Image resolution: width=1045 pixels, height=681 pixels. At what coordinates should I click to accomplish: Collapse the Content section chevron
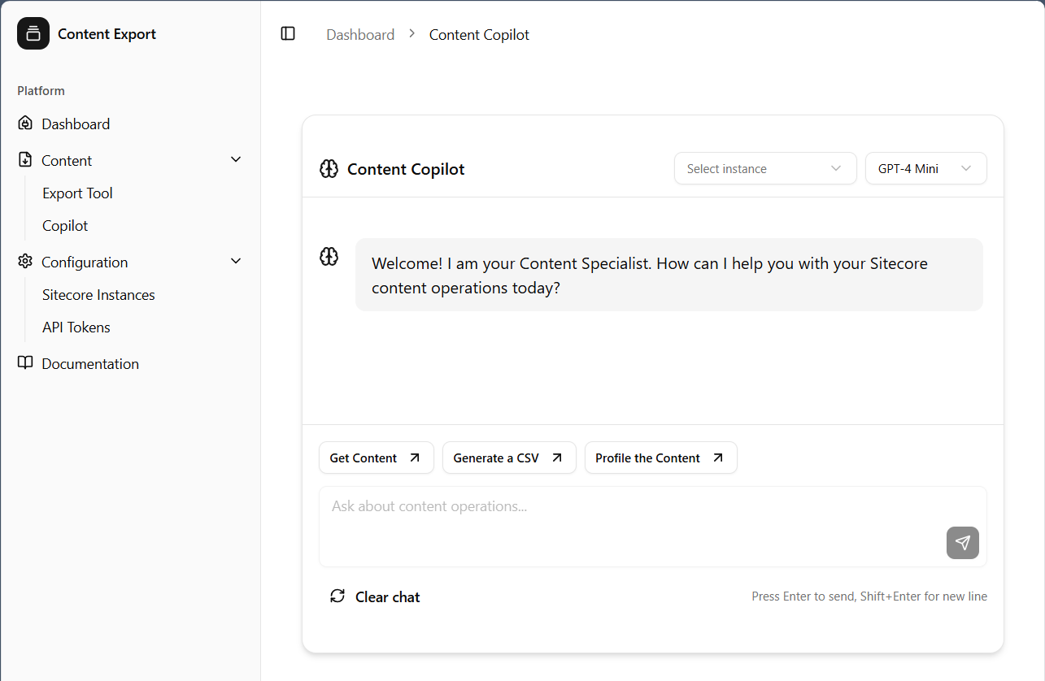[236, 159]
